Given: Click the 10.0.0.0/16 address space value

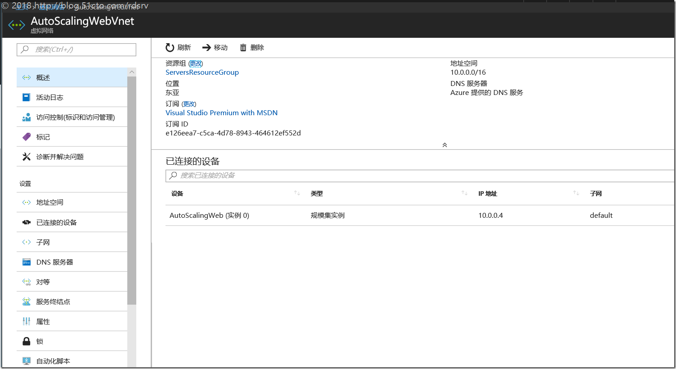Looking at the screenshot, I should [468, 72].
